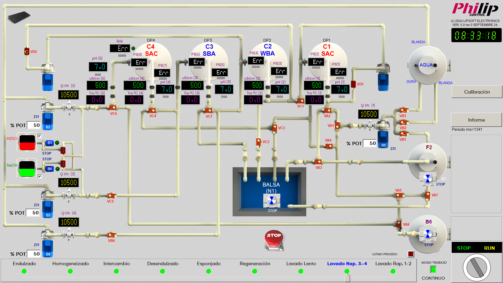This screenshot has width=503, height=283.
Task: Click the BALSA N1 pump icon
Action: (x=272, y=201)
